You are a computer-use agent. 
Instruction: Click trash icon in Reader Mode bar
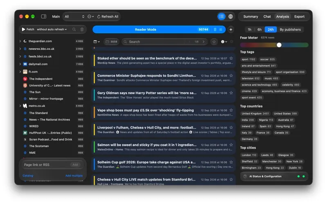(215, 29)
